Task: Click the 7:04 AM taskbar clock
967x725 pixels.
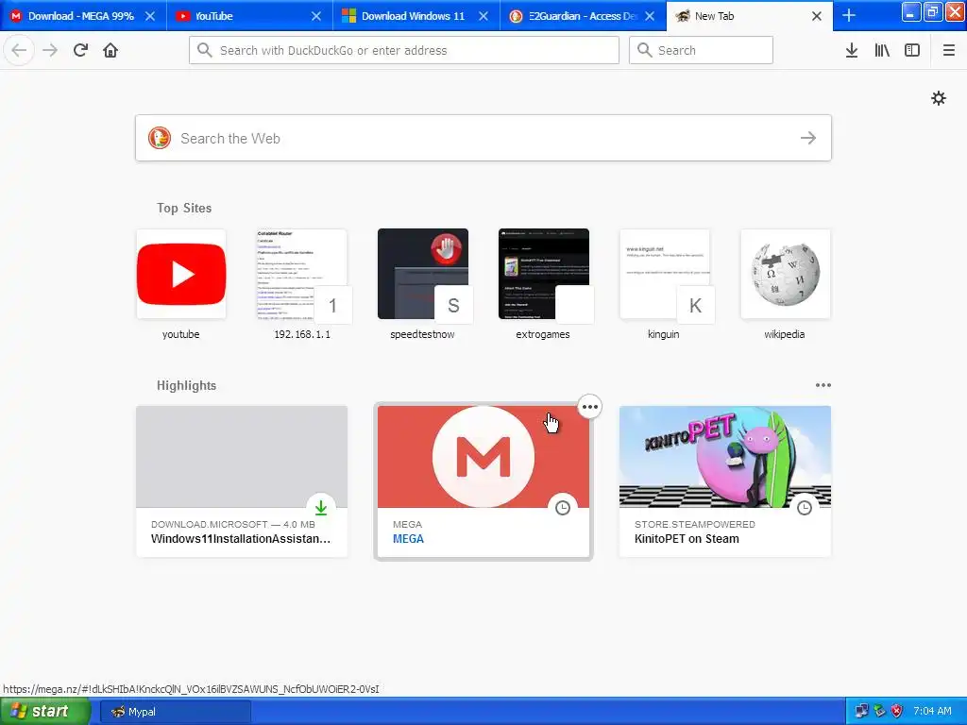Action: pos(932,712)
